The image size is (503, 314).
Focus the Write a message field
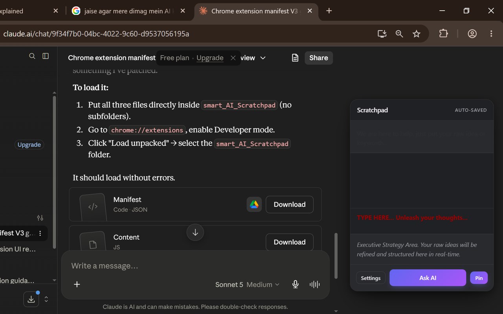click(x=195, y=266)
